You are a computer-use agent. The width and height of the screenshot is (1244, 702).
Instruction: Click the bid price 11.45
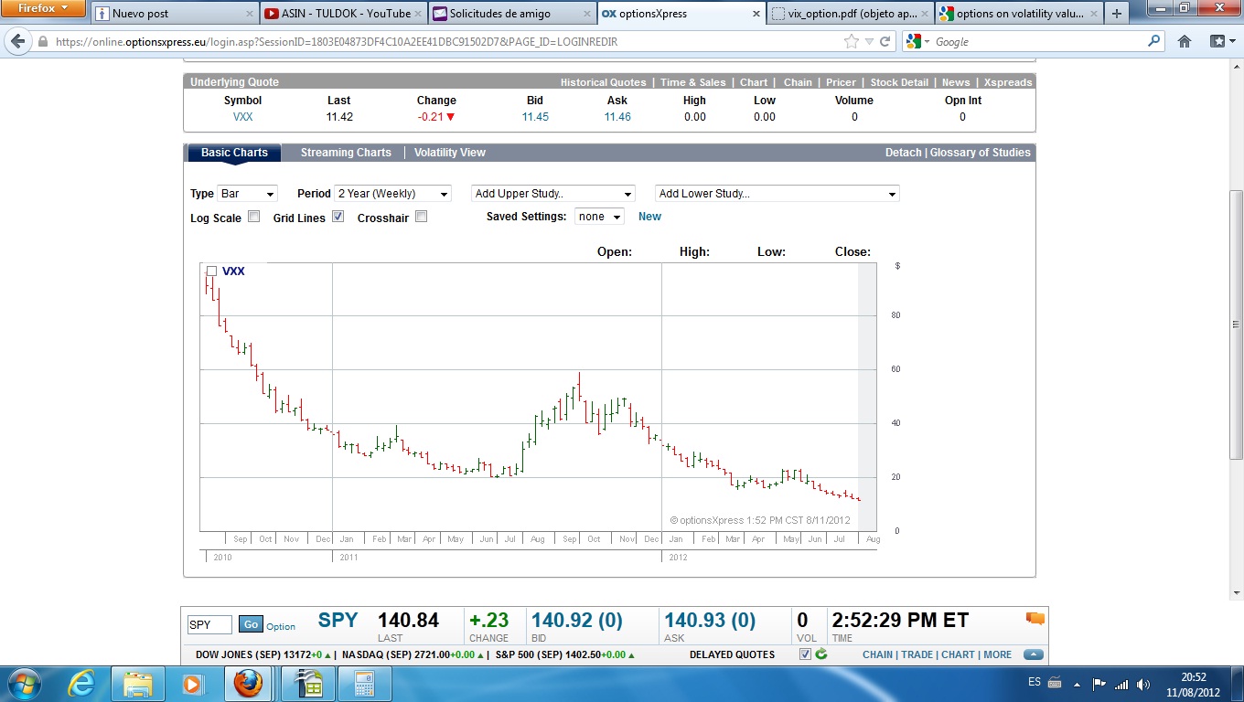[x=535, y=117]
